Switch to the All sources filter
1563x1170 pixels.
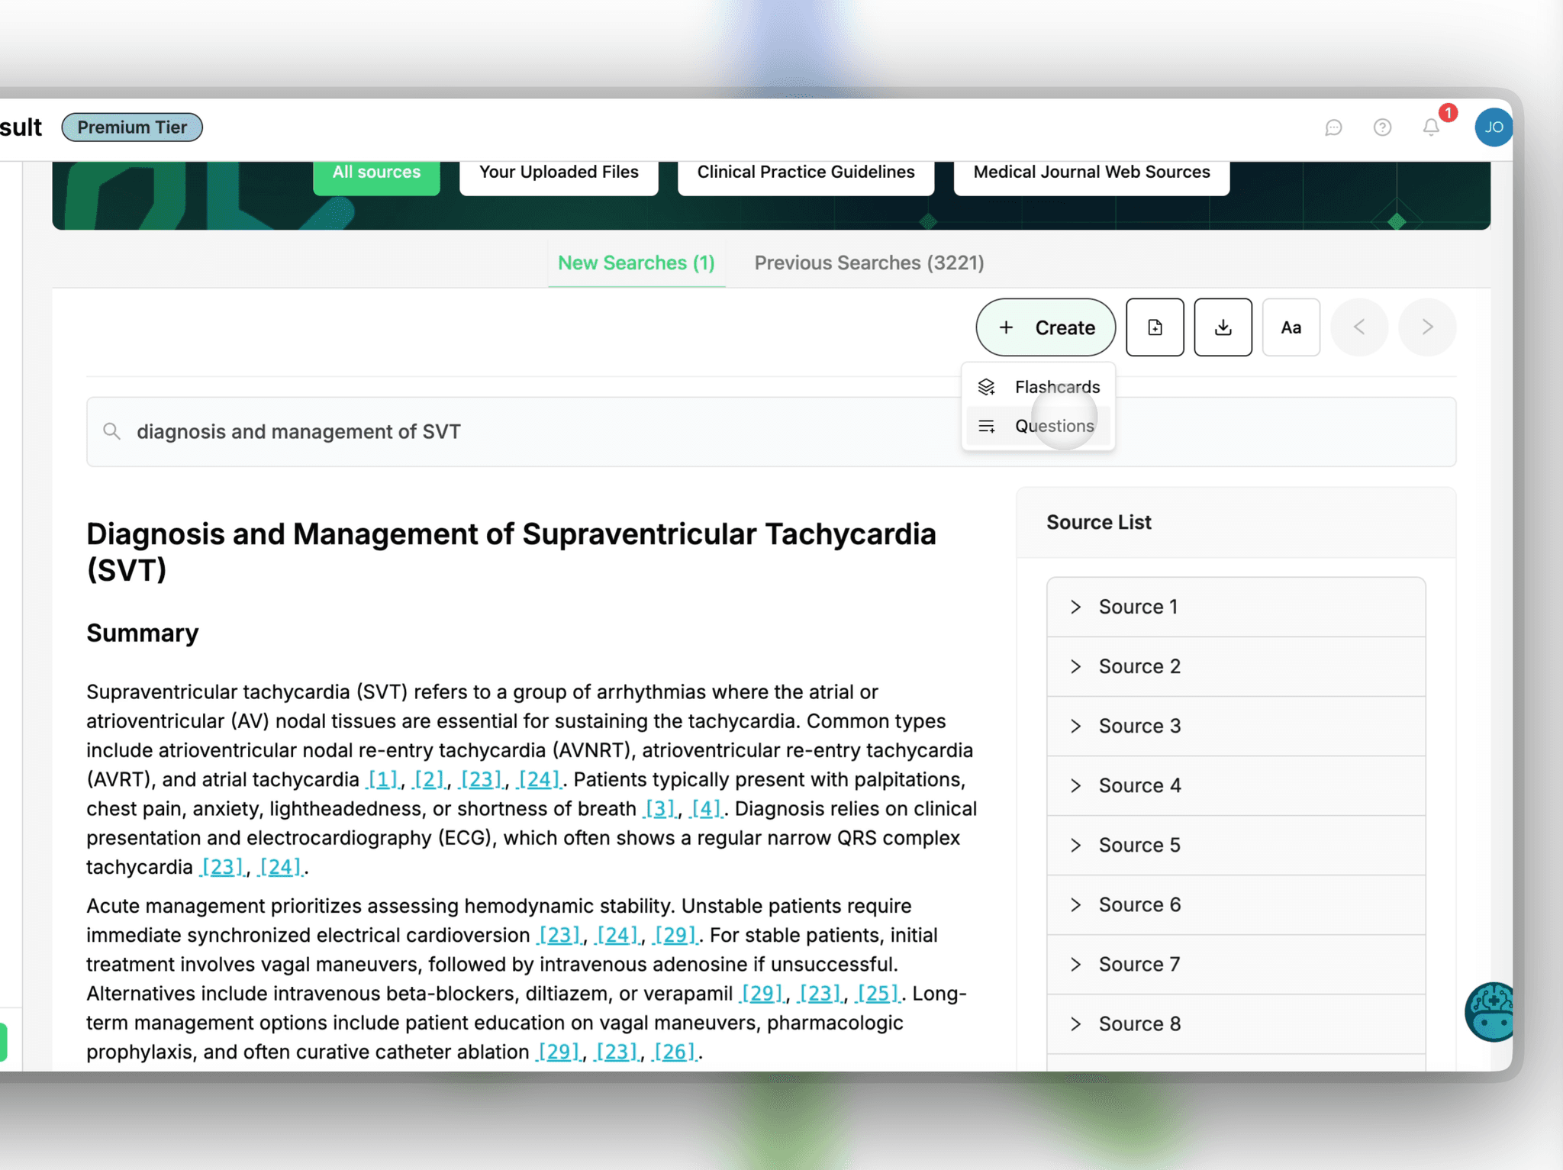376,172
